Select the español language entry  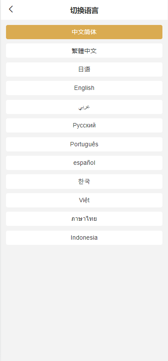pyautogui.click(x=84, y=163)
